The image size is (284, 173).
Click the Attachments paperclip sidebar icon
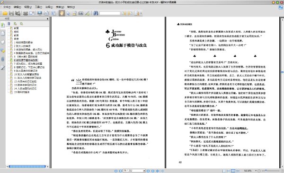[x=3, y=59]
